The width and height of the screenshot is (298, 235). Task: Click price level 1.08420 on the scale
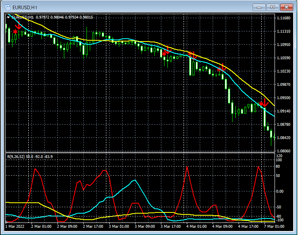coord(284,137)
